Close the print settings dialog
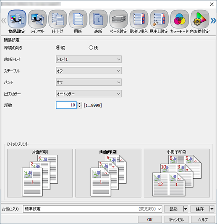The height and width of the screenshot is (224, 217). [x=212, y=4]
